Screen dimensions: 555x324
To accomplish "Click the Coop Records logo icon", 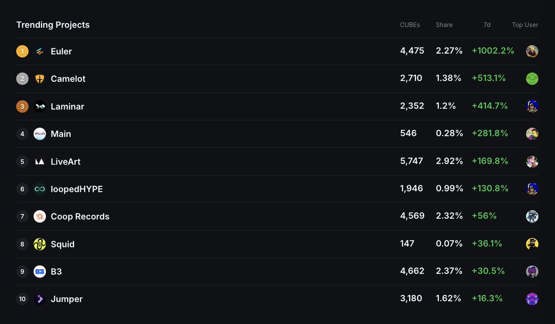I will click(40, 216).
